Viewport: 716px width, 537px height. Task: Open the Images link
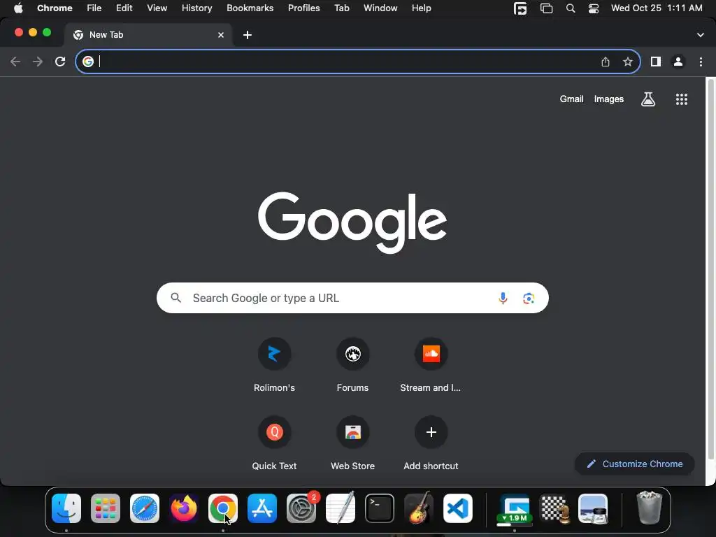[609, 99]
